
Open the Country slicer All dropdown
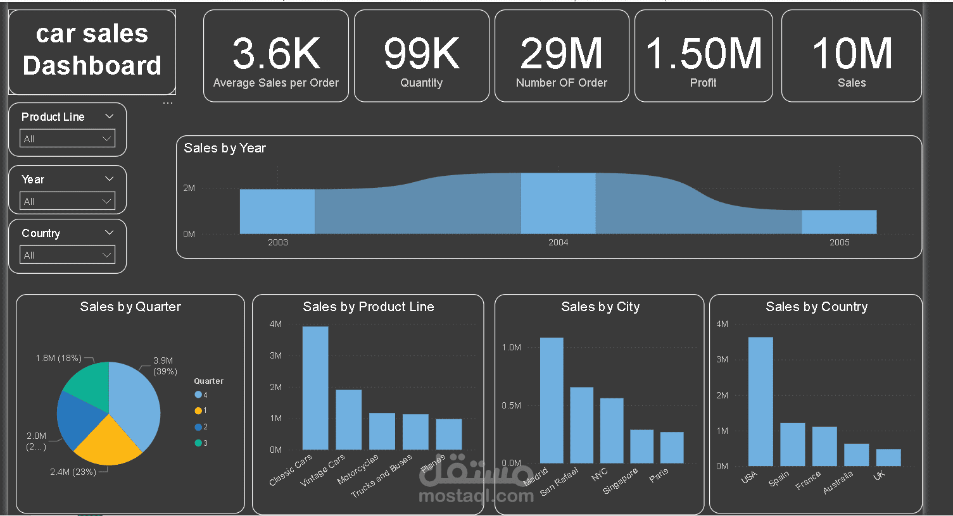pyautogui.click(x=68, y=255)
